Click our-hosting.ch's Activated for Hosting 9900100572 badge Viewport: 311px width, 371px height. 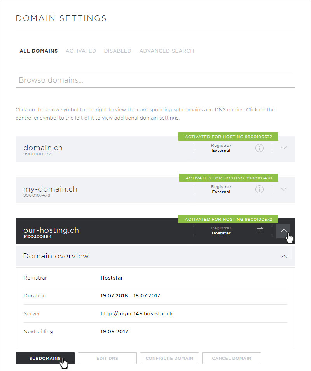pyautogui.click(x=228, y=219)
